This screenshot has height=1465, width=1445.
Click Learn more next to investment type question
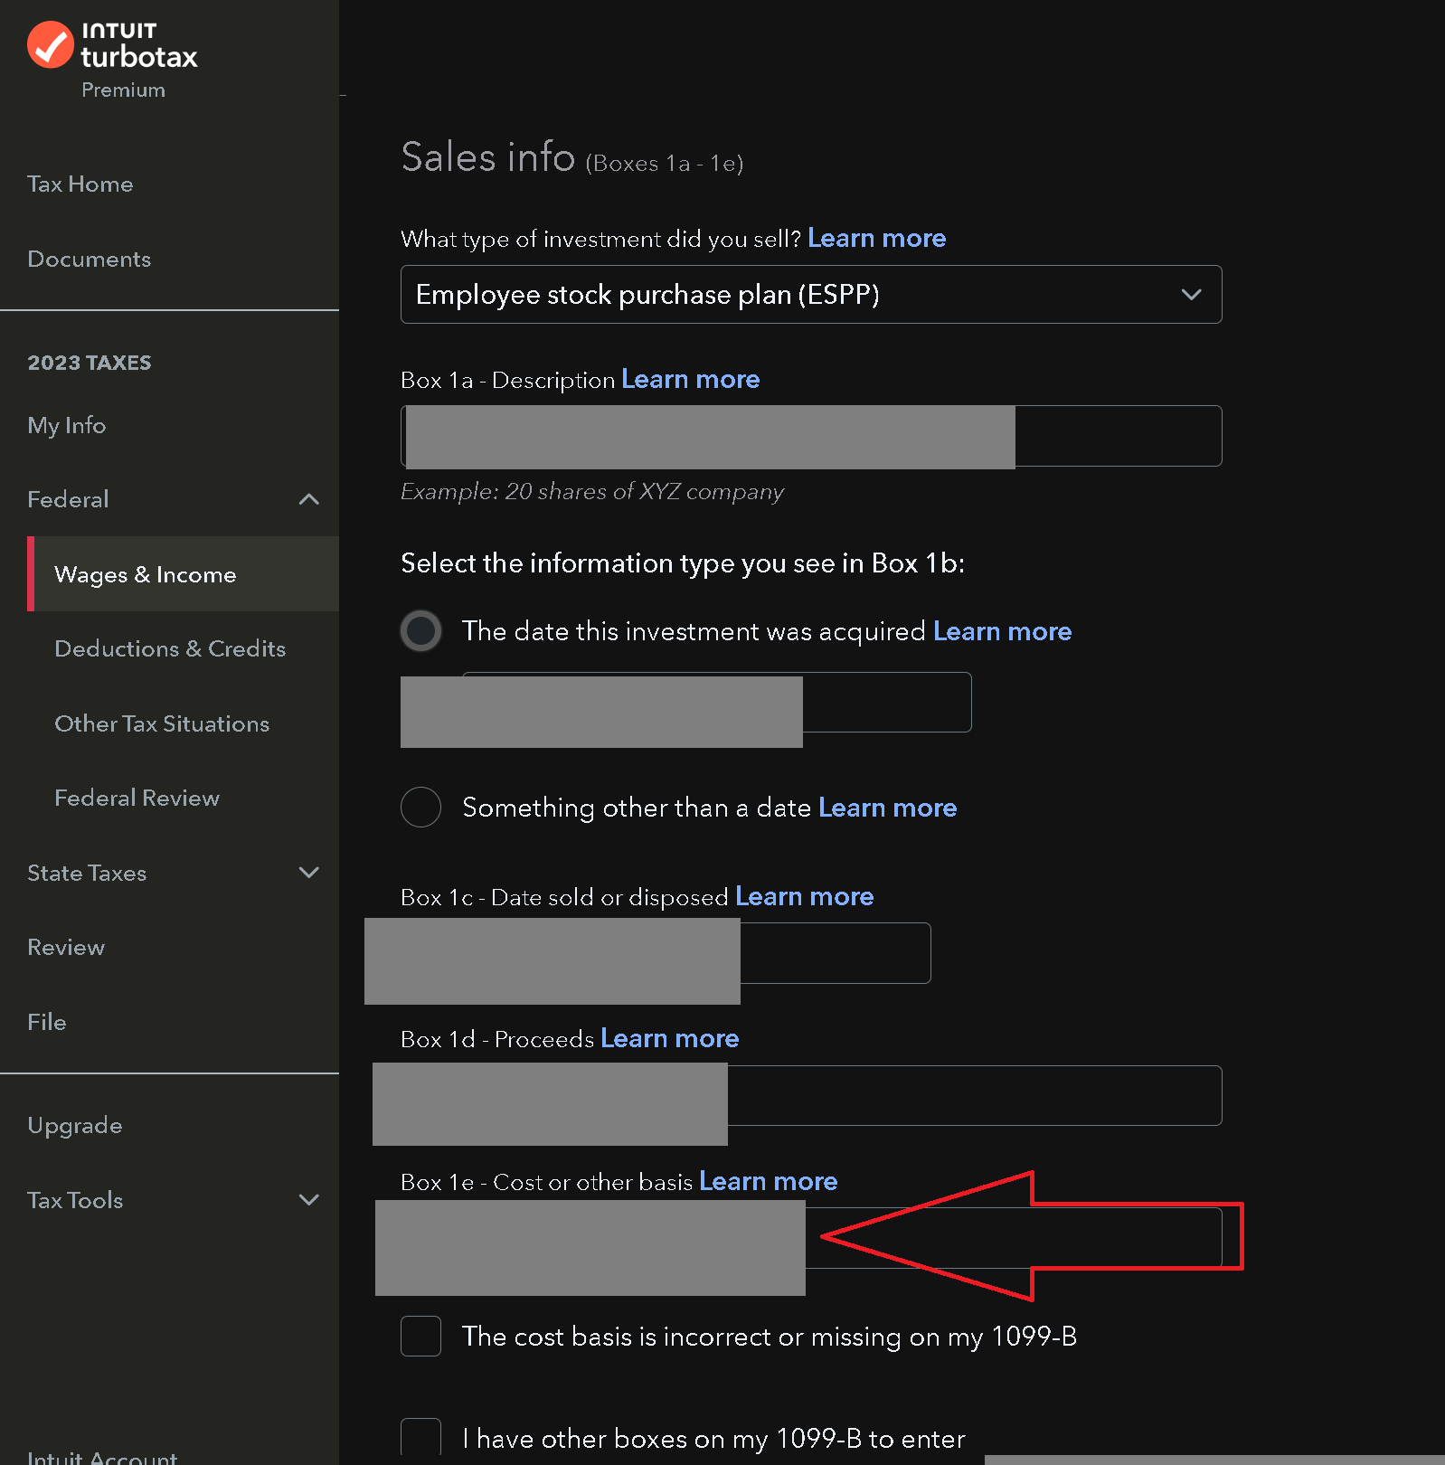point(876,238)
